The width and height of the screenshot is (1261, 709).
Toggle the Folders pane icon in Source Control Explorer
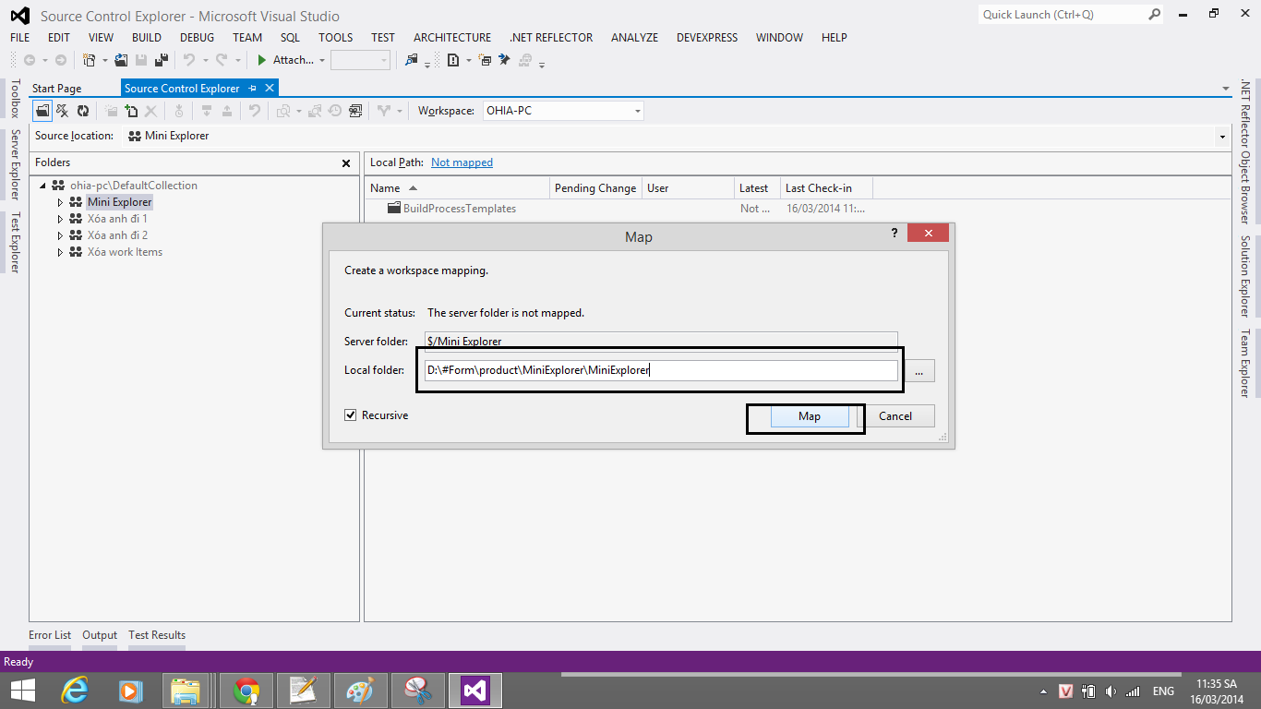42,111
